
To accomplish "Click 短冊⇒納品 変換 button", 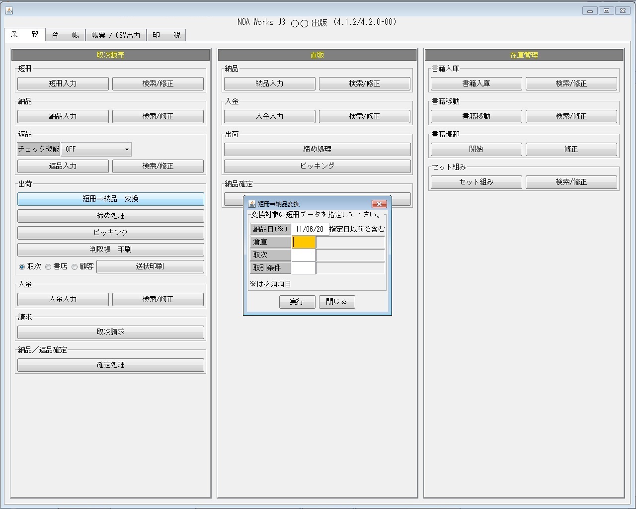I will tap(111, 199).
